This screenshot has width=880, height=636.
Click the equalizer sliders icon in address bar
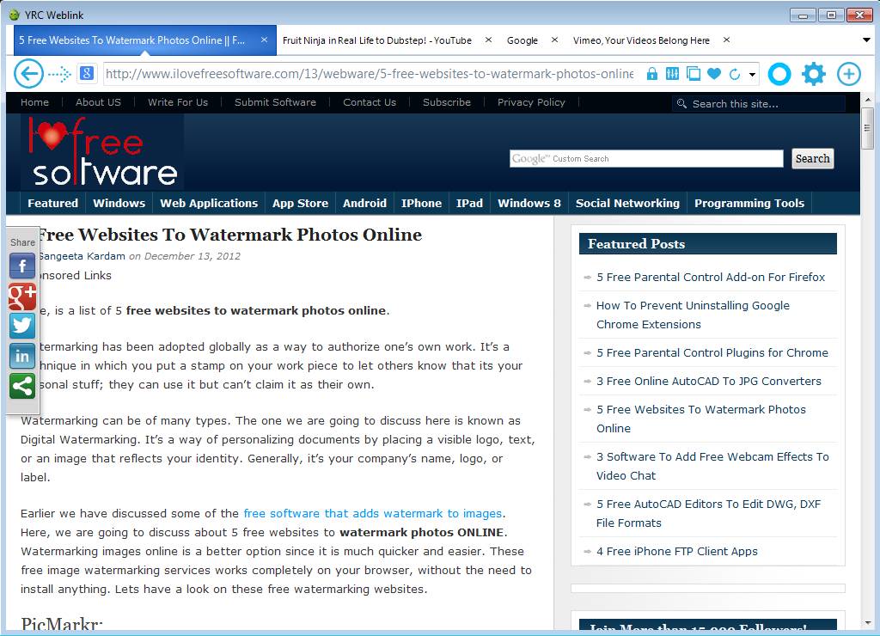[672, 74]
